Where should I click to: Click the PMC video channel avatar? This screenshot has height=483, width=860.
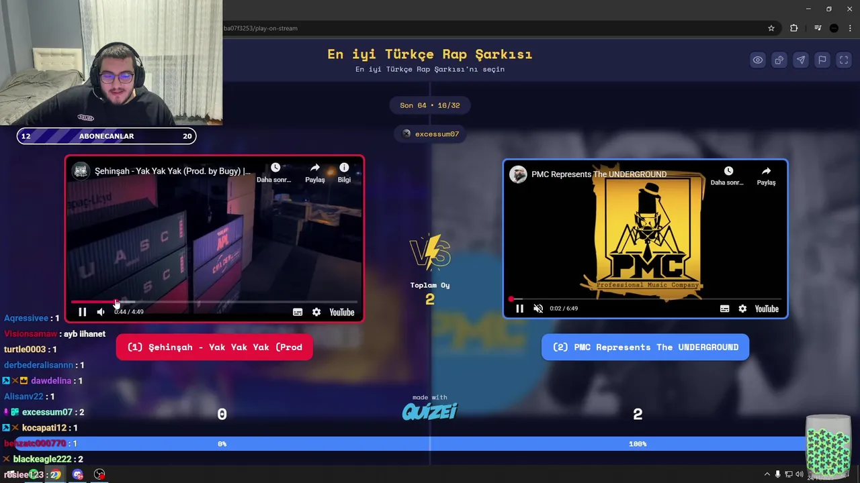(x=518, y=174)
